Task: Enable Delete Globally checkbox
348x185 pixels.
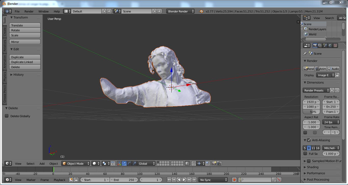Action: [x=7, y=116]
